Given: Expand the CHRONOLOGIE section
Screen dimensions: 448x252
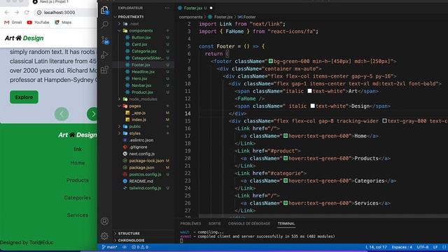Looking at the screenshot, I should click(131, 240).
